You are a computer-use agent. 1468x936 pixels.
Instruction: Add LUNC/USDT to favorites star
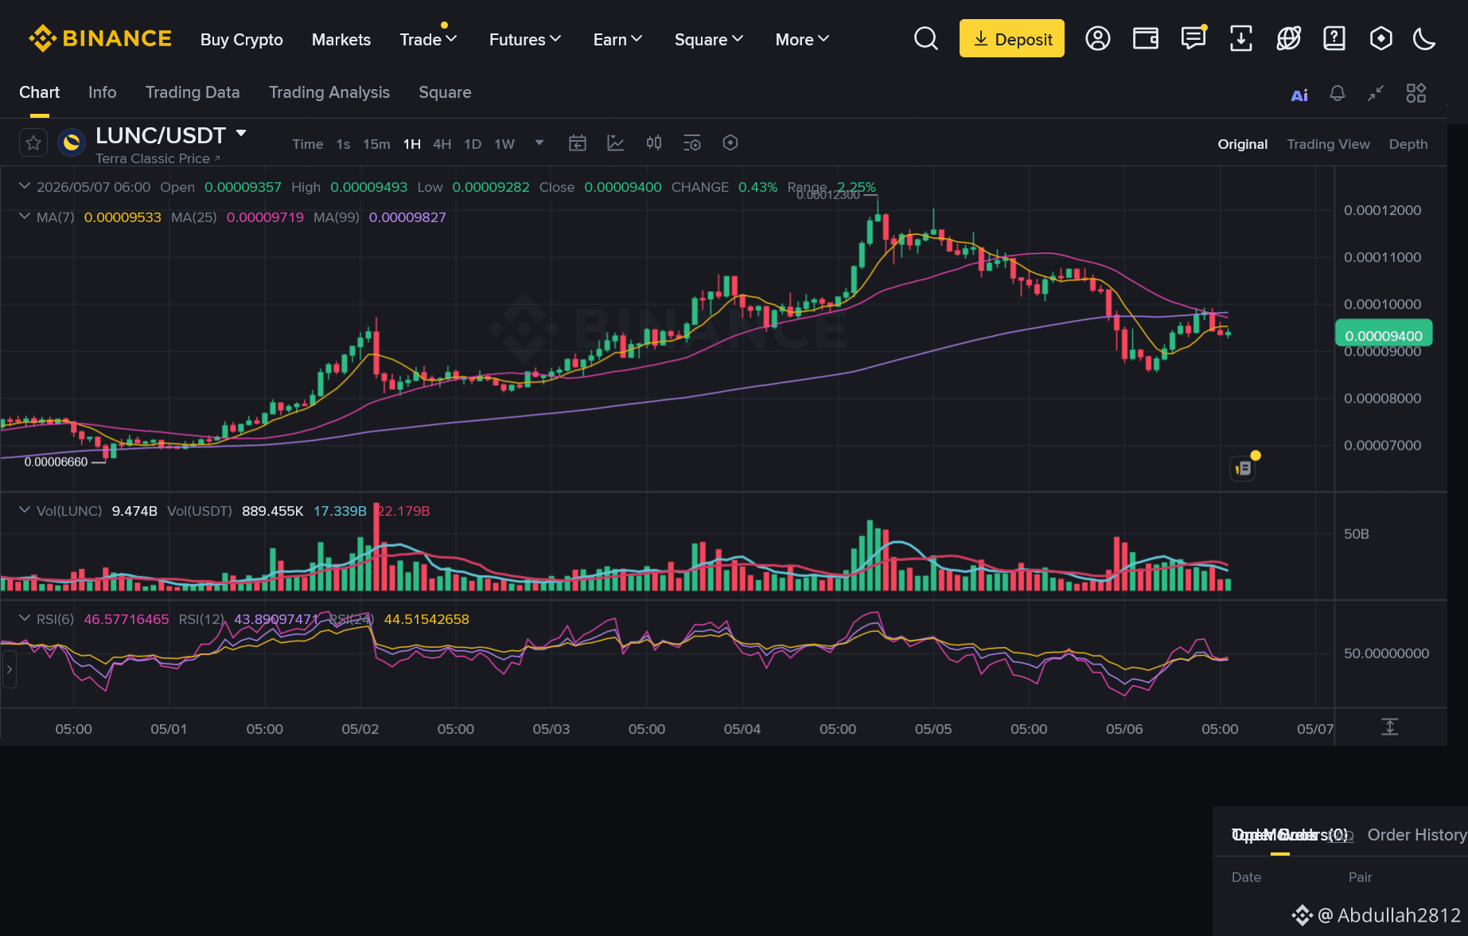[x=33, y=143]
